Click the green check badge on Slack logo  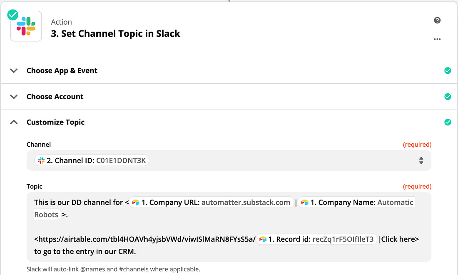(x=12, y=15)
